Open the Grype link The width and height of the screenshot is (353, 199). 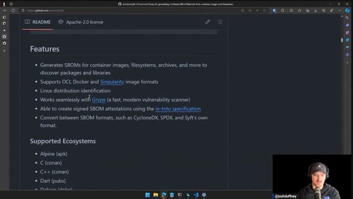point(99,99)
